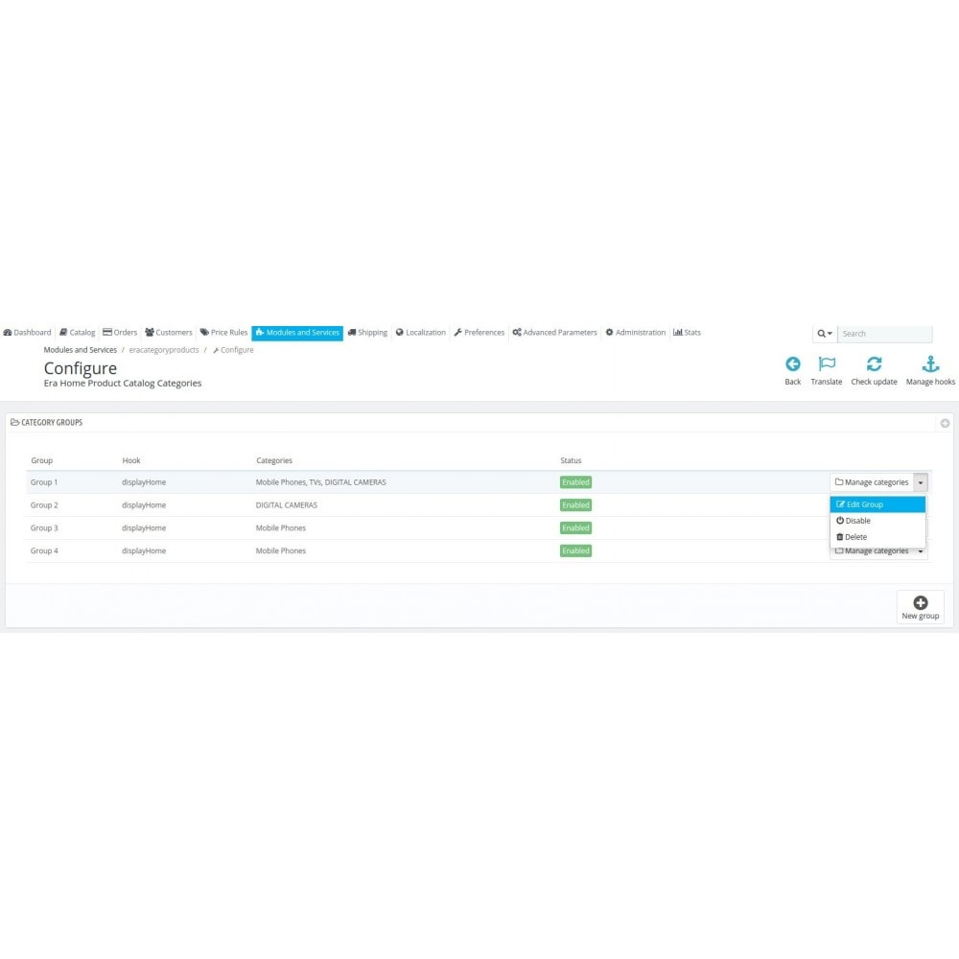This screenshot has height=959, width=959.
Task: Go back using the Back arrow icon
Action: pos(793,364)
